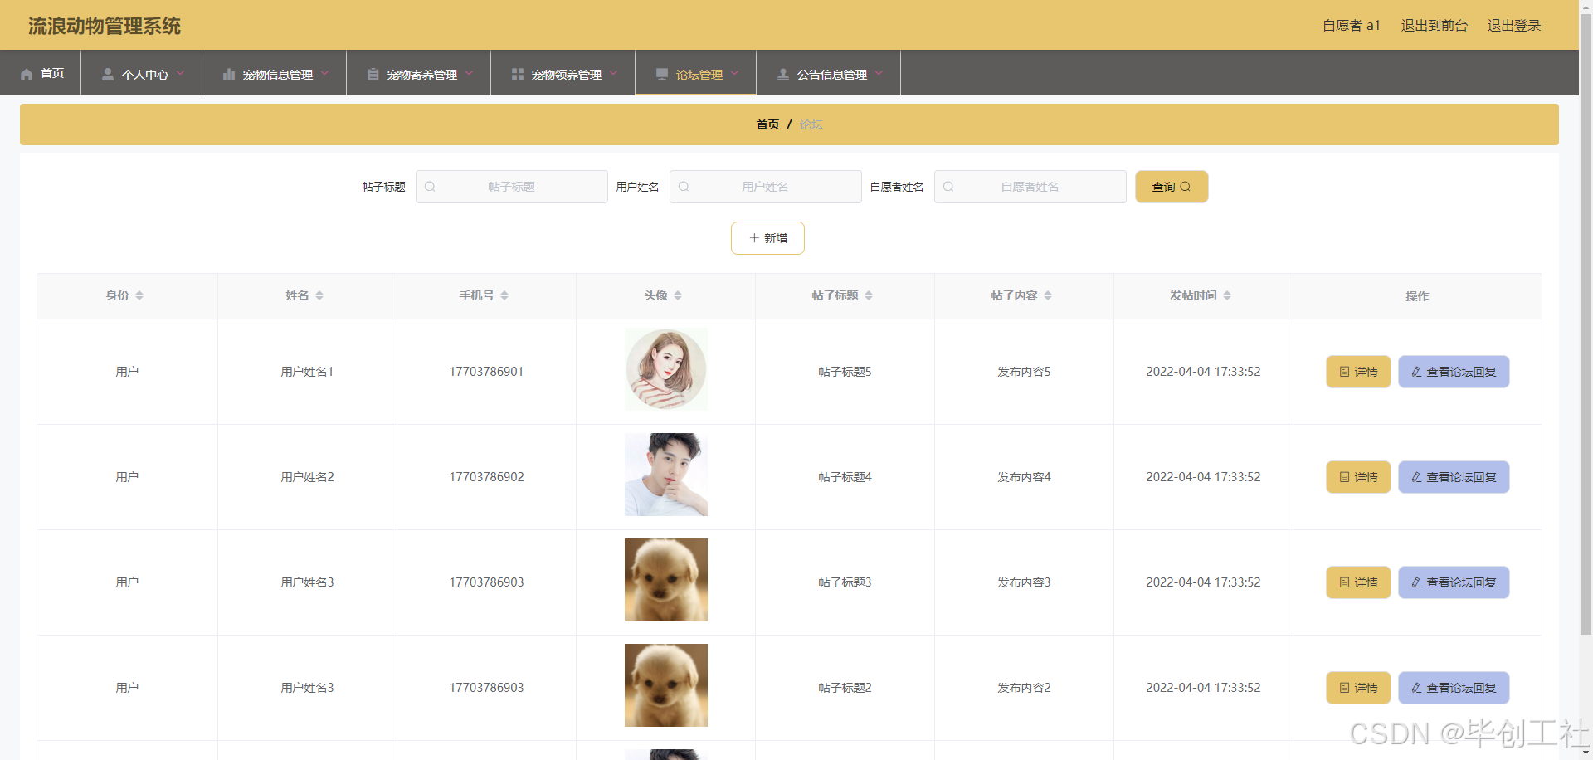Click the page vertical scrollbar thumb
This screenshot has width=1593, height=760.
click(x=1586, y=324)
